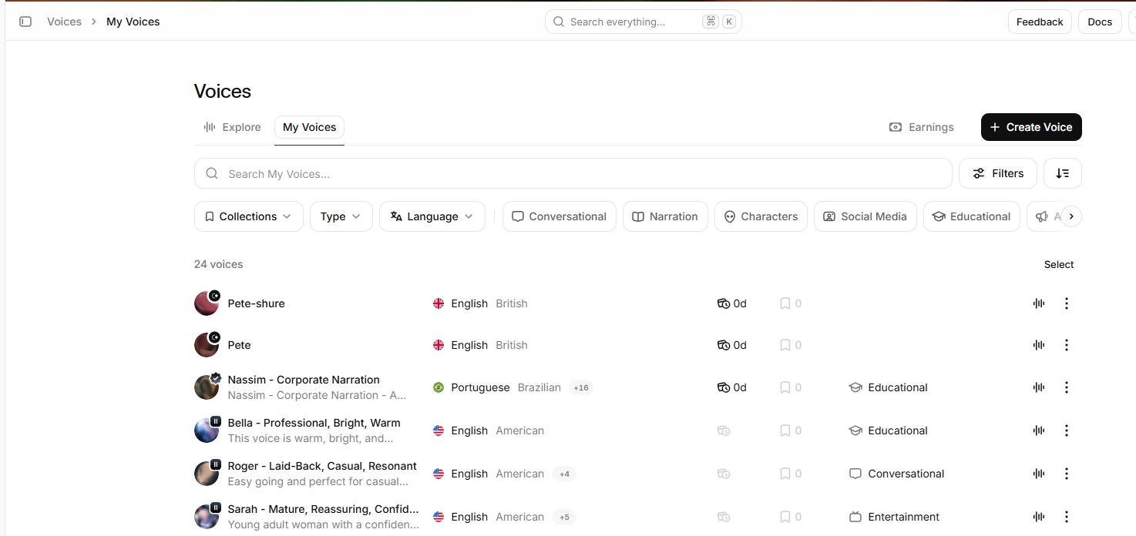Click waveform icon for Nassim - Corporate Narration
This screenshot has width=1136, height=536.
point(1039,387)
